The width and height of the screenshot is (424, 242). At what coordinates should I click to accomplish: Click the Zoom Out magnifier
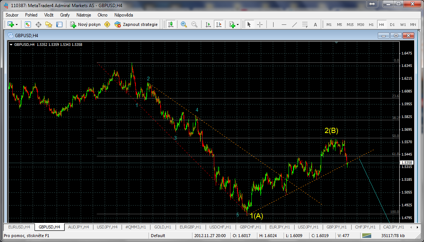click(194, 24)
